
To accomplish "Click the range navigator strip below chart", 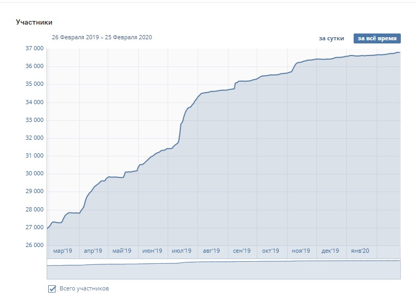I will coord(224,269).
